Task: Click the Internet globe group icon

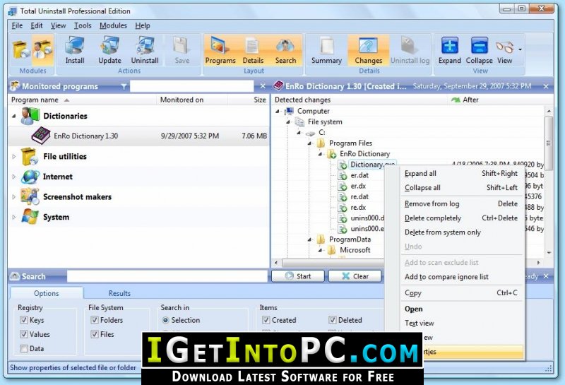Action: [30, 177]
